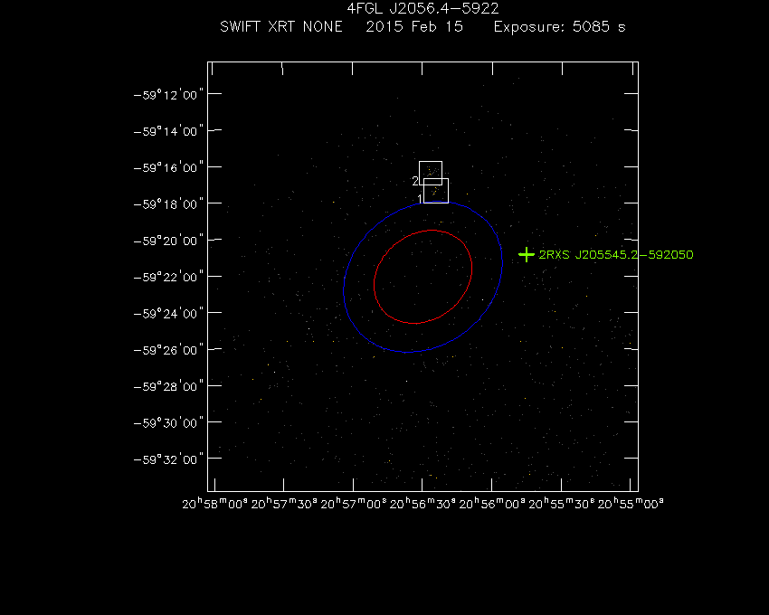Click the number 1 source label

coord(420,199)
